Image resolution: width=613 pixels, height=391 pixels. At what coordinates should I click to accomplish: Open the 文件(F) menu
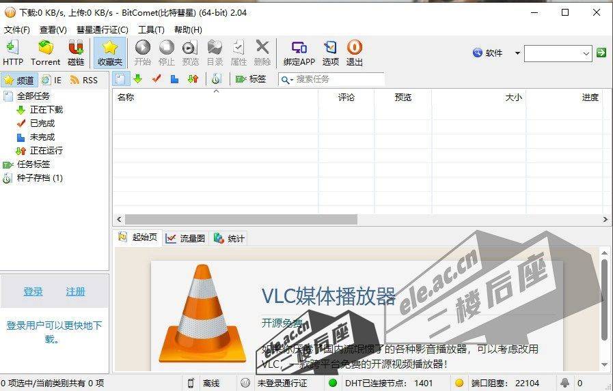point(17,29)
